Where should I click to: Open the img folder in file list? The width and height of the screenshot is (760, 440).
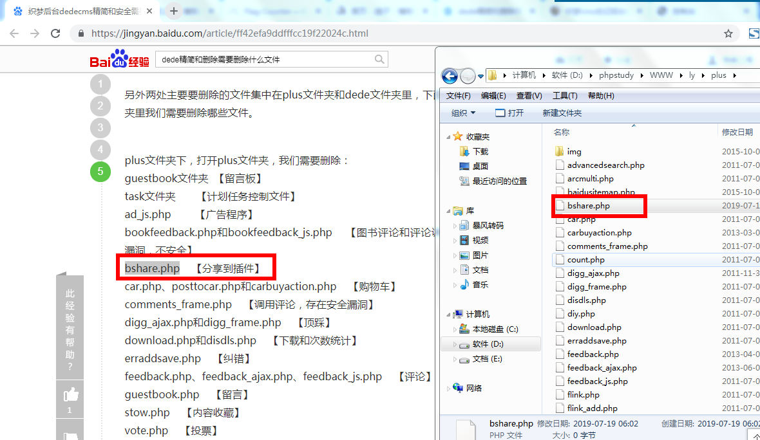click(x=574, y=152)
